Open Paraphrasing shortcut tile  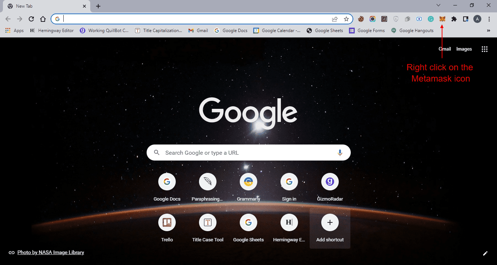click(x=208, y=188)
